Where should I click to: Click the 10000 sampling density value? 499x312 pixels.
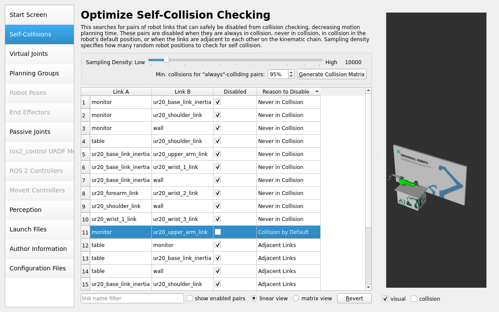[x=353, y=62]
